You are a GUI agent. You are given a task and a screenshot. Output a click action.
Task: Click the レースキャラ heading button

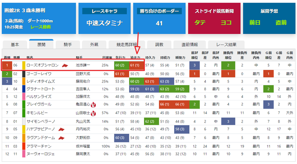[104, 11]
